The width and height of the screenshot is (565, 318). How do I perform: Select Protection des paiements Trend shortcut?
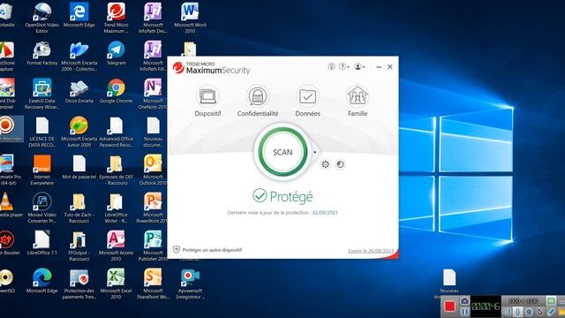79,284
